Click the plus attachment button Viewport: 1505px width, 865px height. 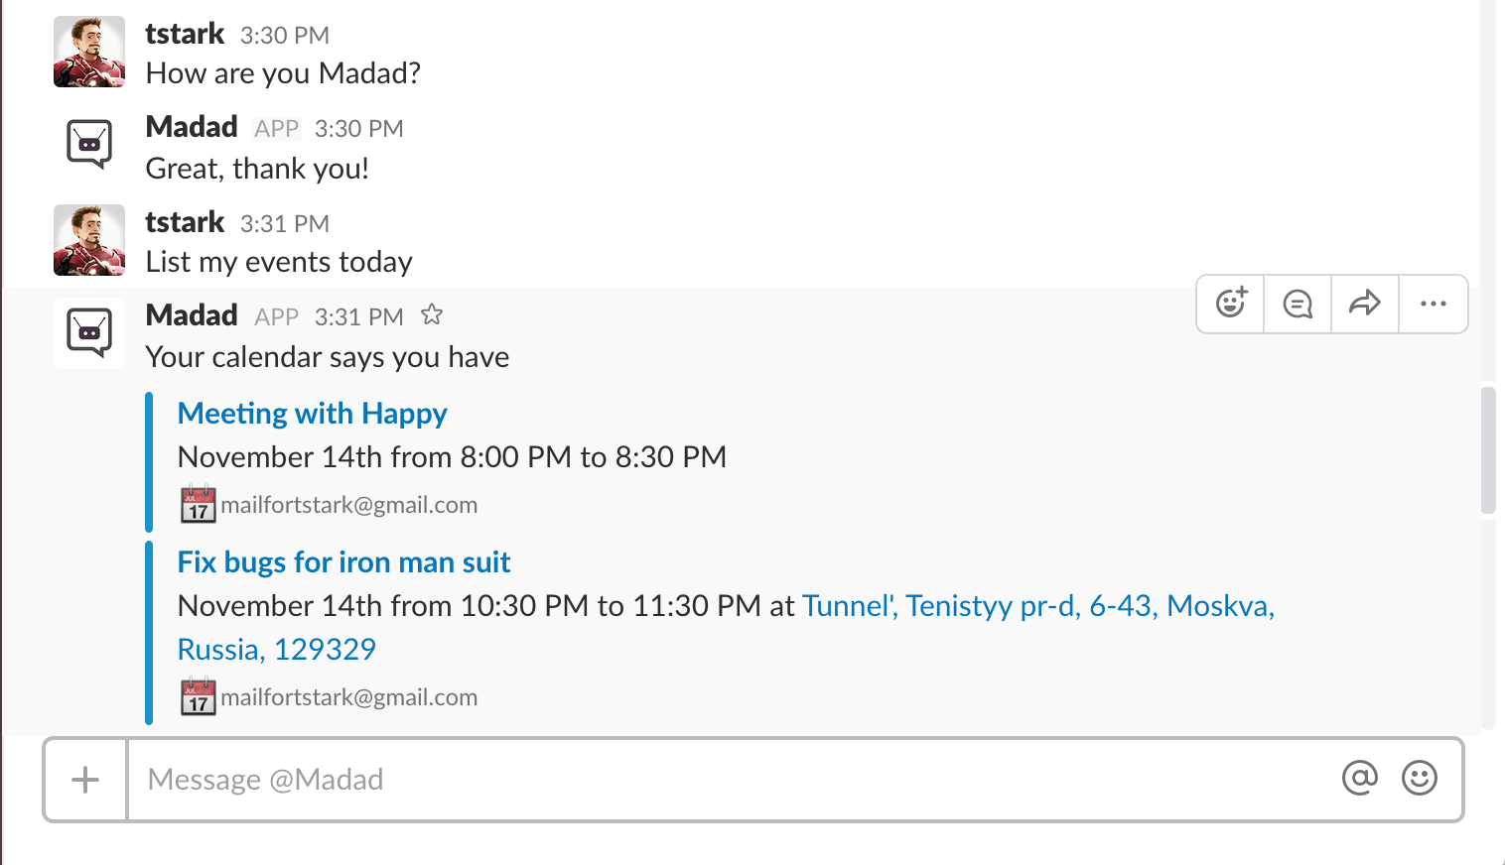(x=85, y=780)
